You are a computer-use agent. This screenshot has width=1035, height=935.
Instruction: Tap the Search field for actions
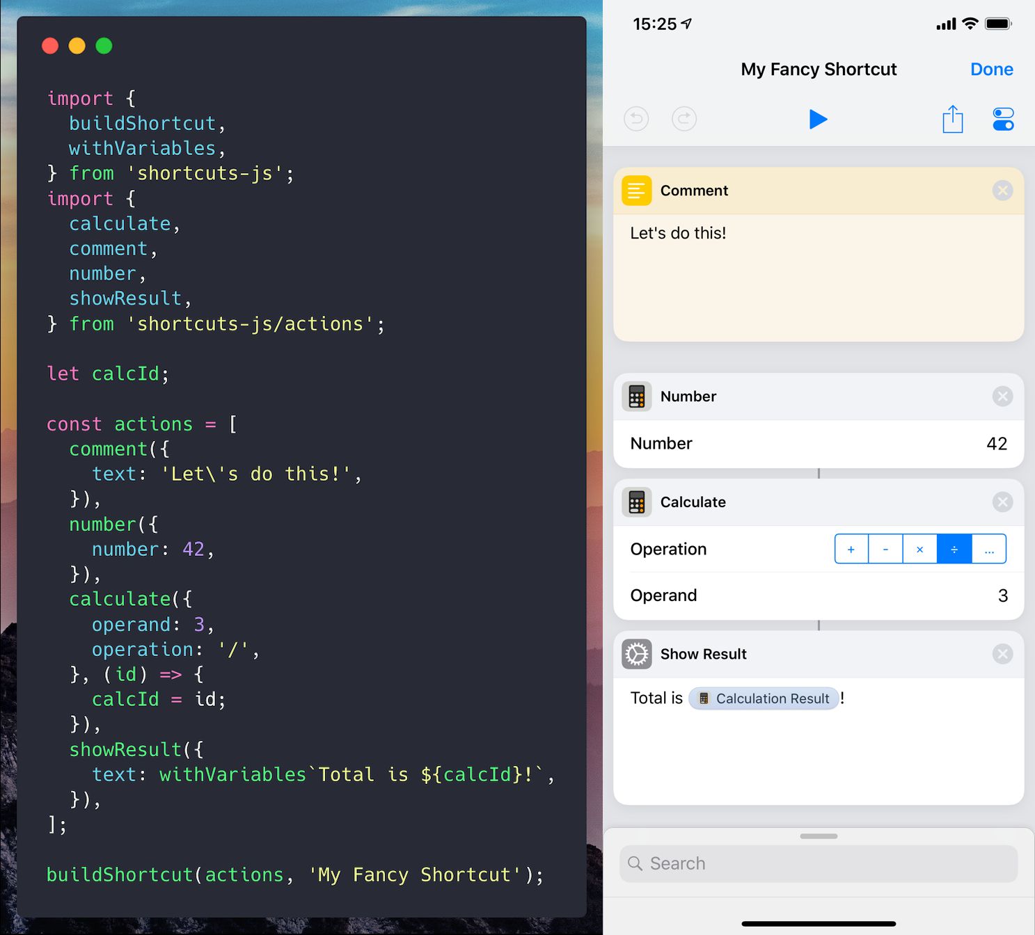point(818,863)
